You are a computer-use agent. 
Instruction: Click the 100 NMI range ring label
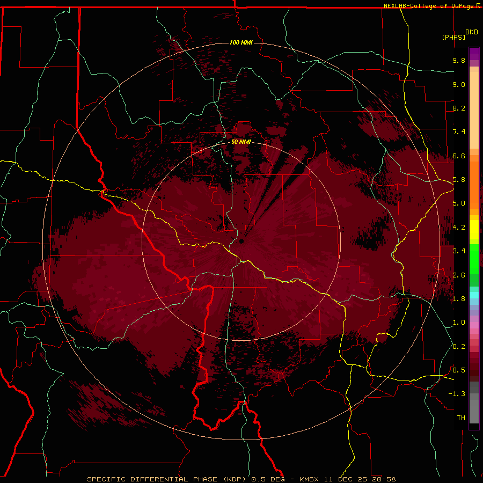(241, 42)
